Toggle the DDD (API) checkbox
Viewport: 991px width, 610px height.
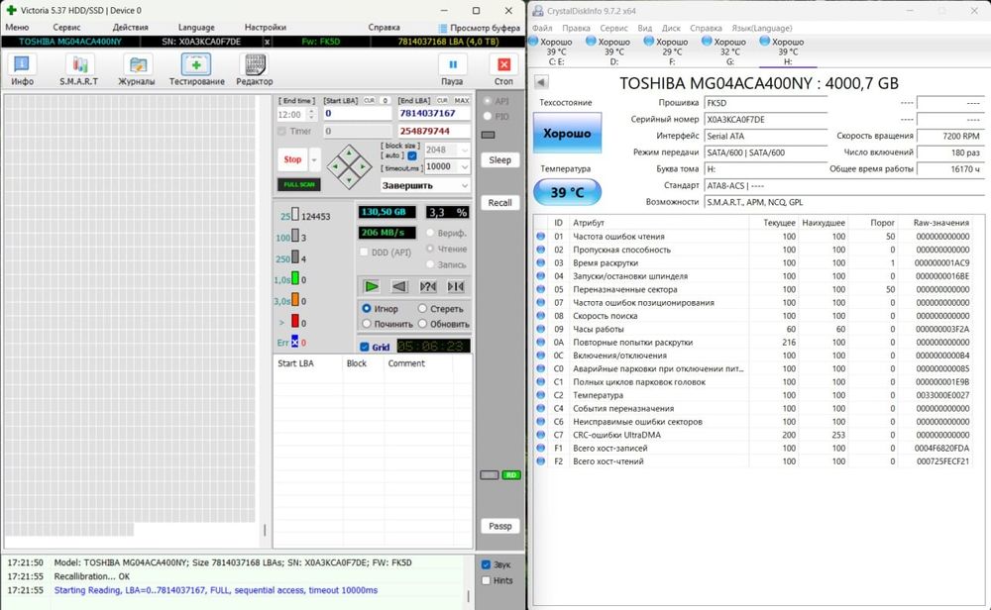click(x=364, y=252)
